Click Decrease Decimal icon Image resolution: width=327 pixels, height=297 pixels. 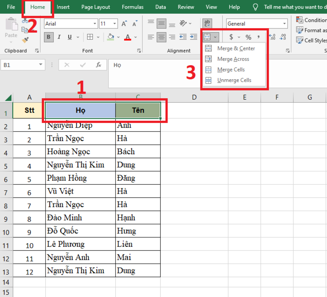coord(283,37)
